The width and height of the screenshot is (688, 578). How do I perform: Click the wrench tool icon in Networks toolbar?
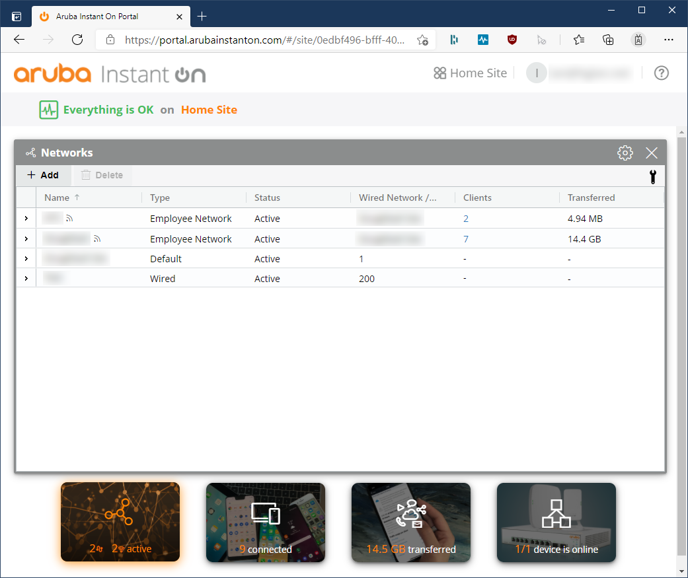(x=653, y=176)
